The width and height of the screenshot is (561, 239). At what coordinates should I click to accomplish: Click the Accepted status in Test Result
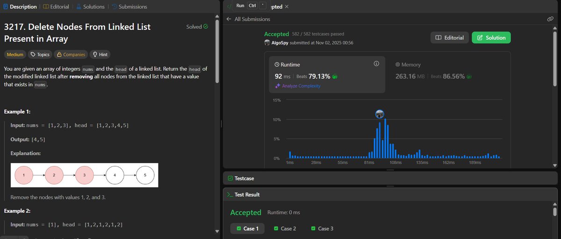point(245,212)
